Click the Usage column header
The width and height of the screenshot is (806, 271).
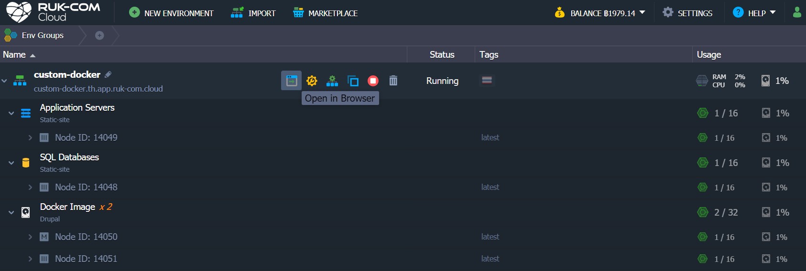coord(708,54)
